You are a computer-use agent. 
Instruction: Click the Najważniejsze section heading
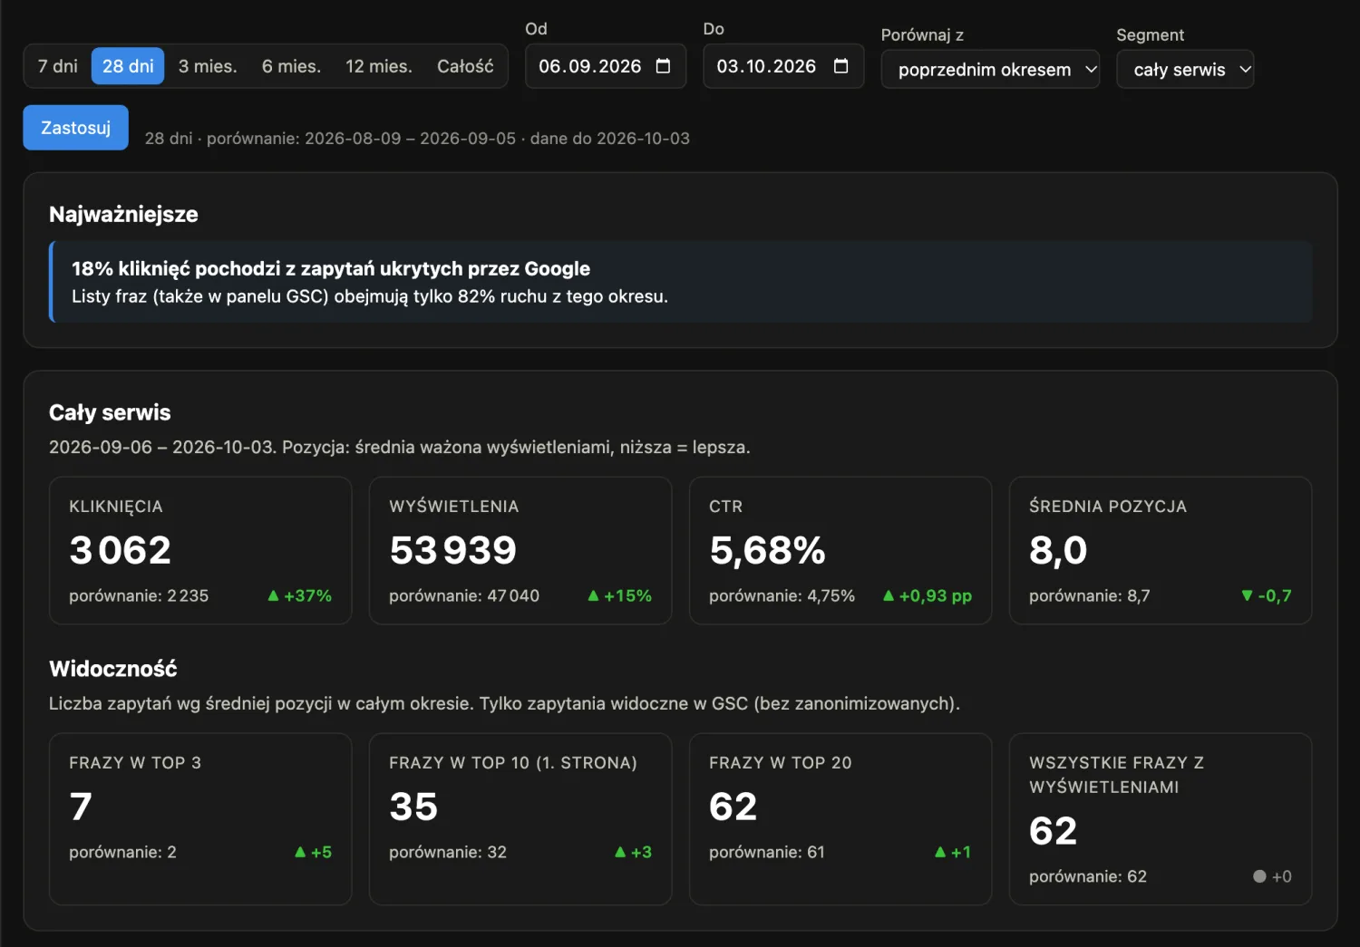[x=123, y=214]
